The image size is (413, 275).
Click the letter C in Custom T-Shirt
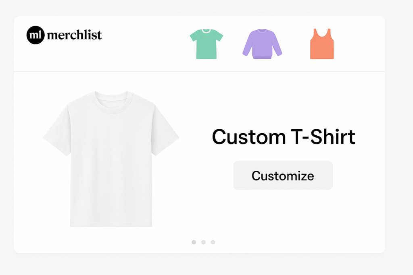click(220, 137)
